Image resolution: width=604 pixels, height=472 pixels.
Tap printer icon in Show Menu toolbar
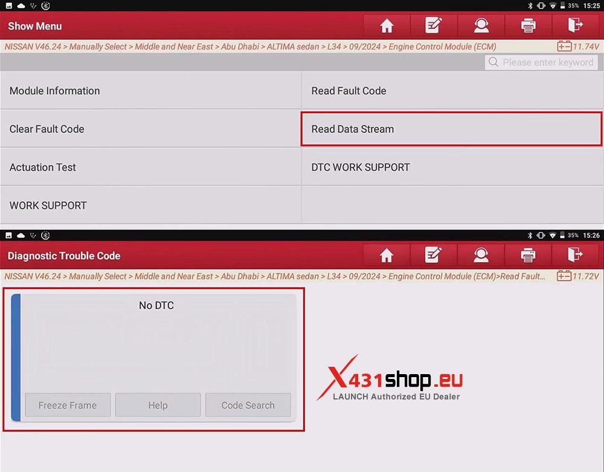coord(528,26)
